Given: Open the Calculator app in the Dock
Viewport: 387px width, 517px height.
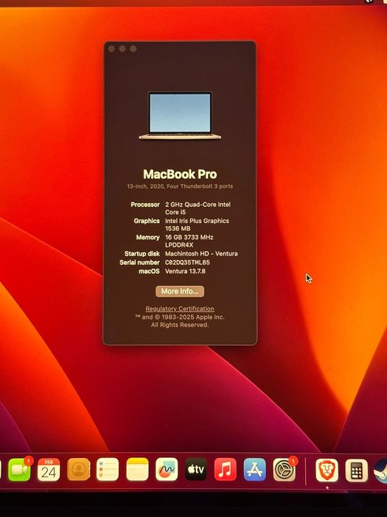Looking at the screenshot, I should coord(356,470).
